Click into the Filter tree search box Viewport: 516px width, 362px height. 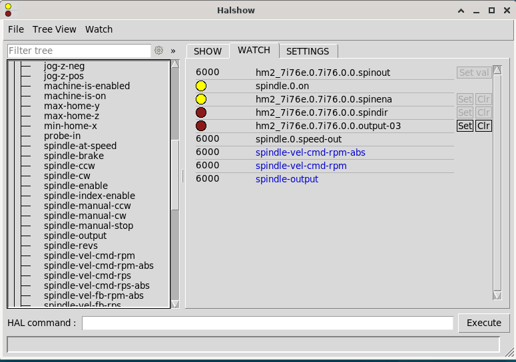[79, 51]
